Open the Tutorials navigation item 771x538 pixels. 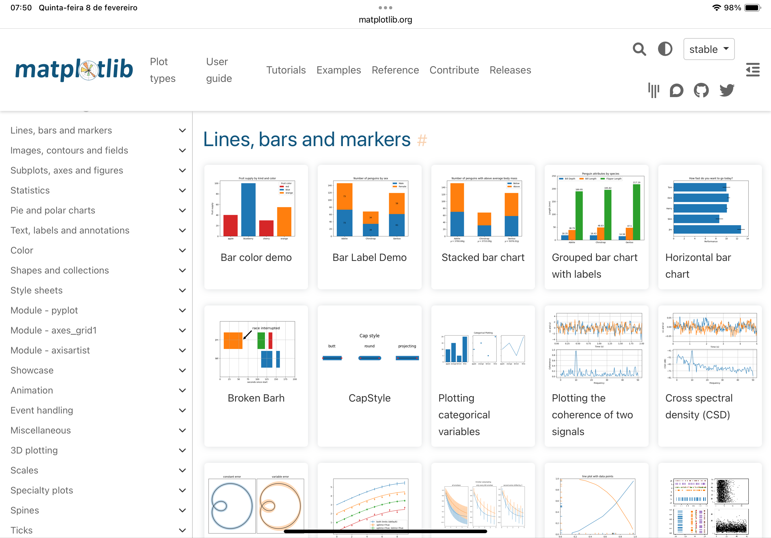286,70
